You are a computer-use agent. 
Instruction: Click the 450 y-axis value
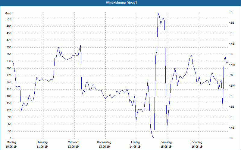point(9,33)
